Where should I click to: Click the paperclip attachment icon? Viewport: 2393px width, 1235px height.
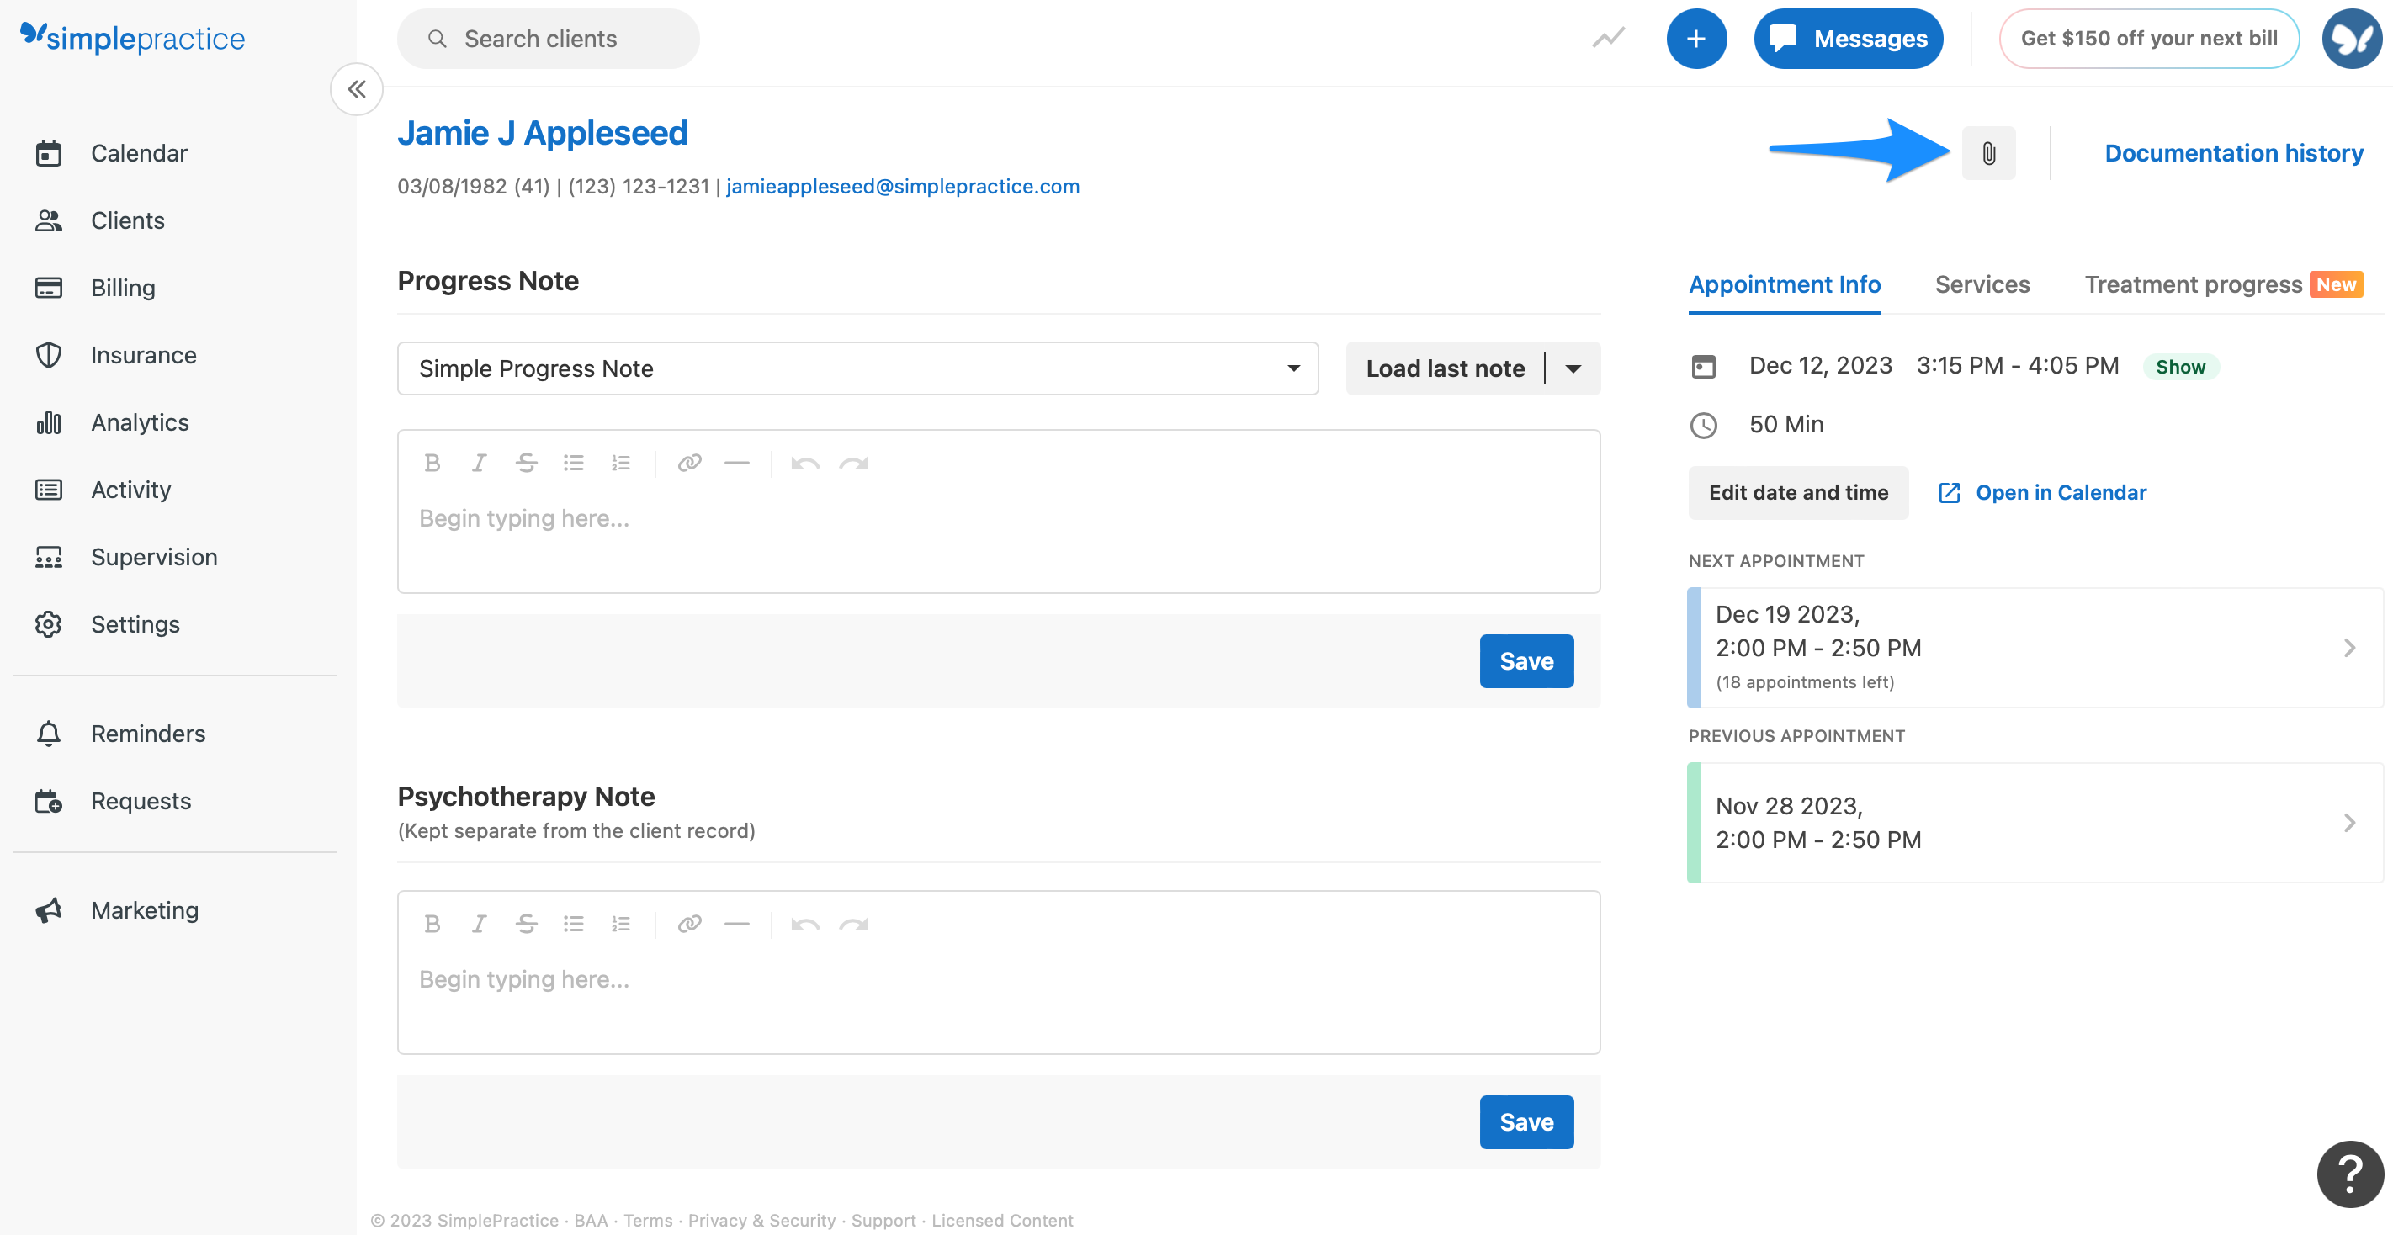pos(1990,152)
